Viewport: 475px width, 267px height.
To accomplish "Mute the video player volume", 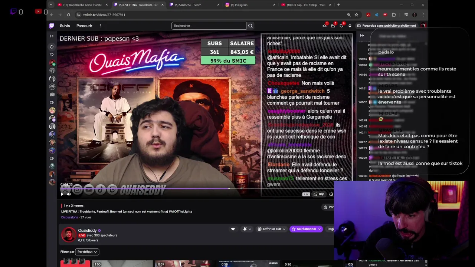I will tap(69, 194).
